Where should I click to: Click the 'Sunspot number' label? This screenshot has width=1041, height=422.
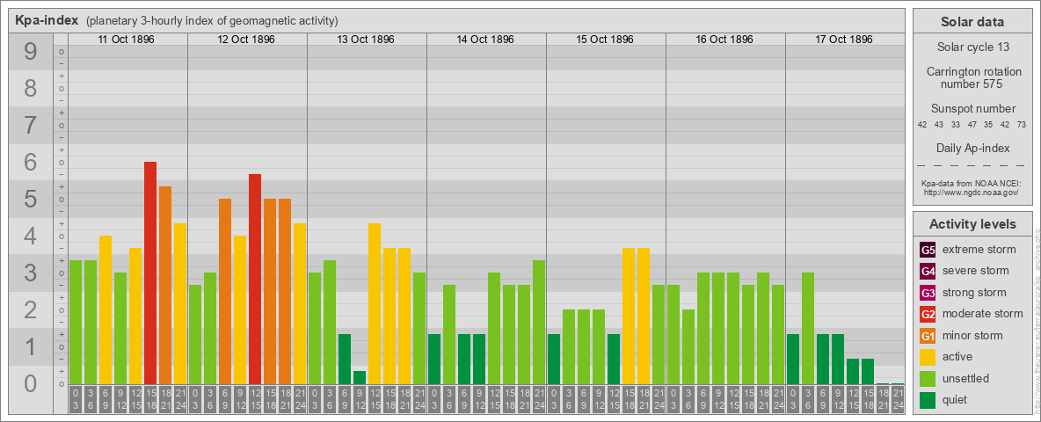pos(972,109)
